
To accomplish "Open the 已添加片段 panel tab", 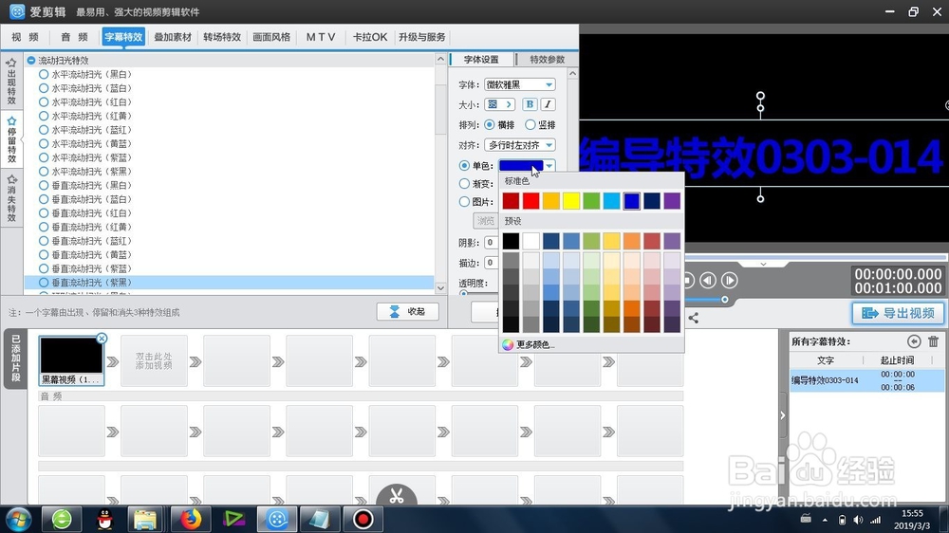I will (x=15, y=358).
